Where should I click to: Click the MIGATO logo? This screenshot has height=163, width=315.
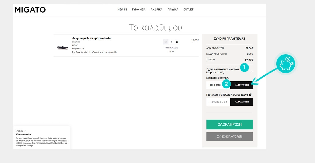(x=30, y=10)
